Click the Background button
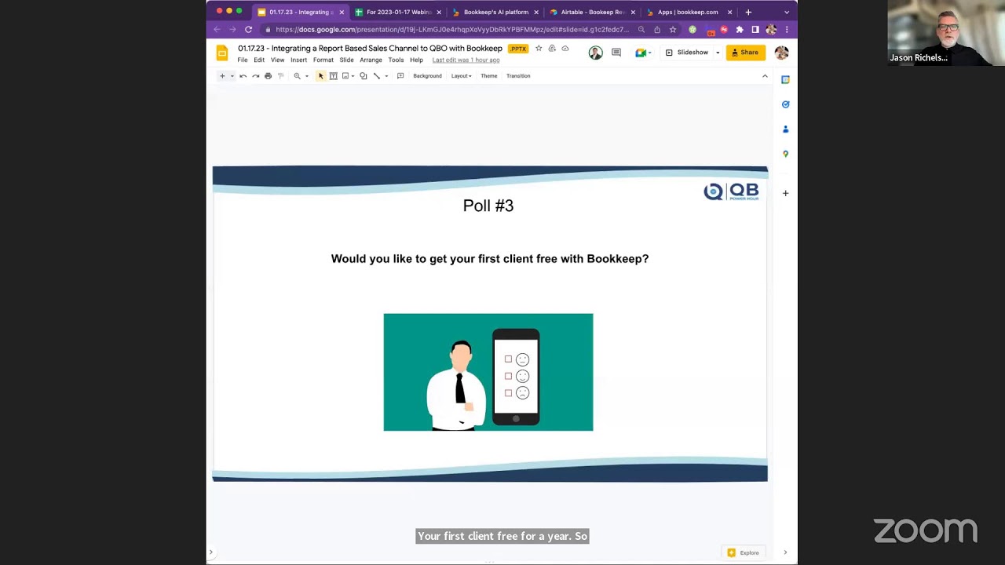This screenshot has width=1005, height=565. 427,76
